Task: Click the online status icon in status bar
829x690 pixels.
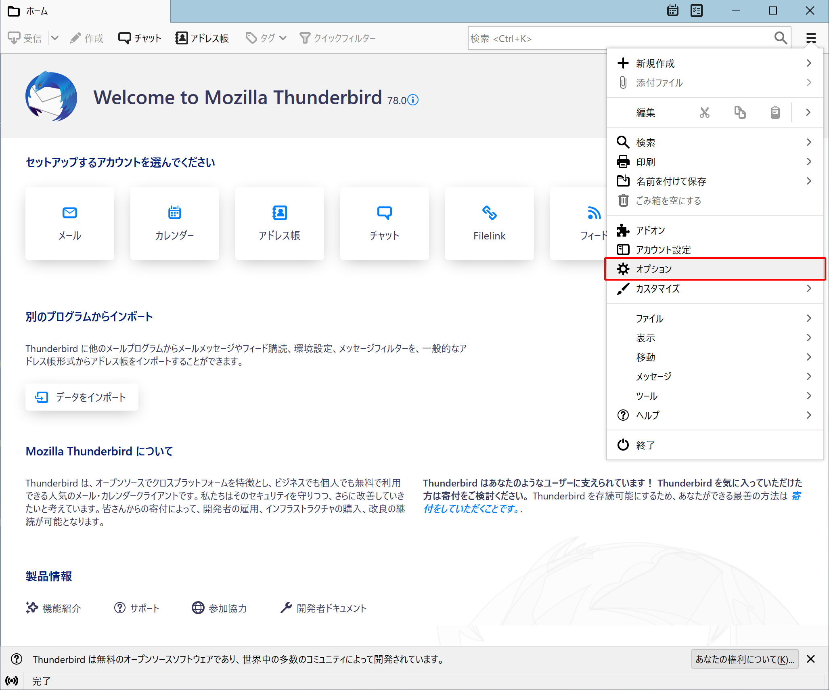Action: click(x=12, y=681)
